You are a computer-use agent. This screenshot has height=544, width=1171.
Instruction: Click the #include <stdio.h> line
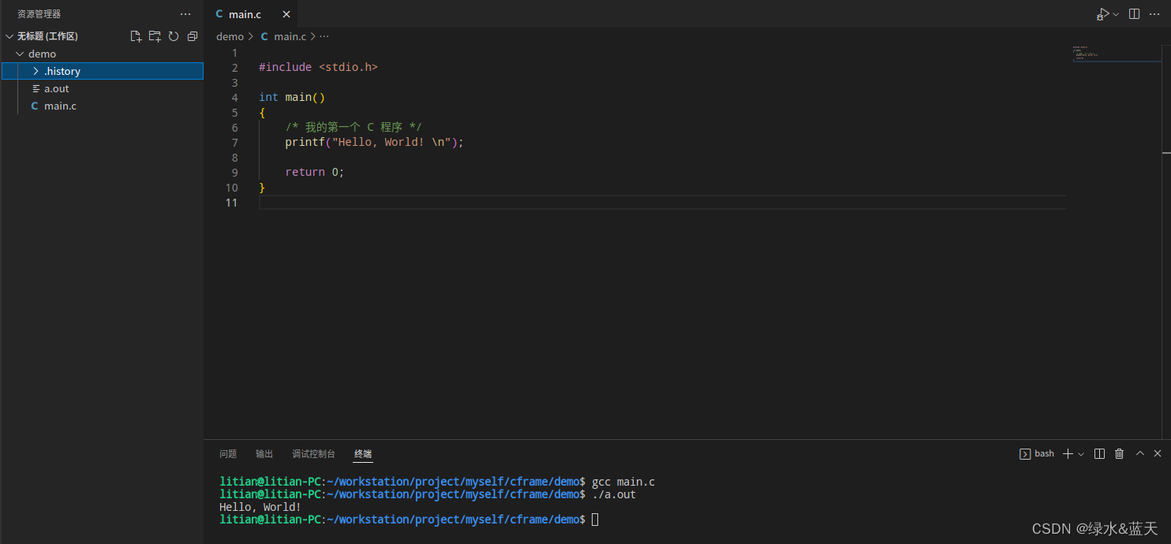point(318,68)
